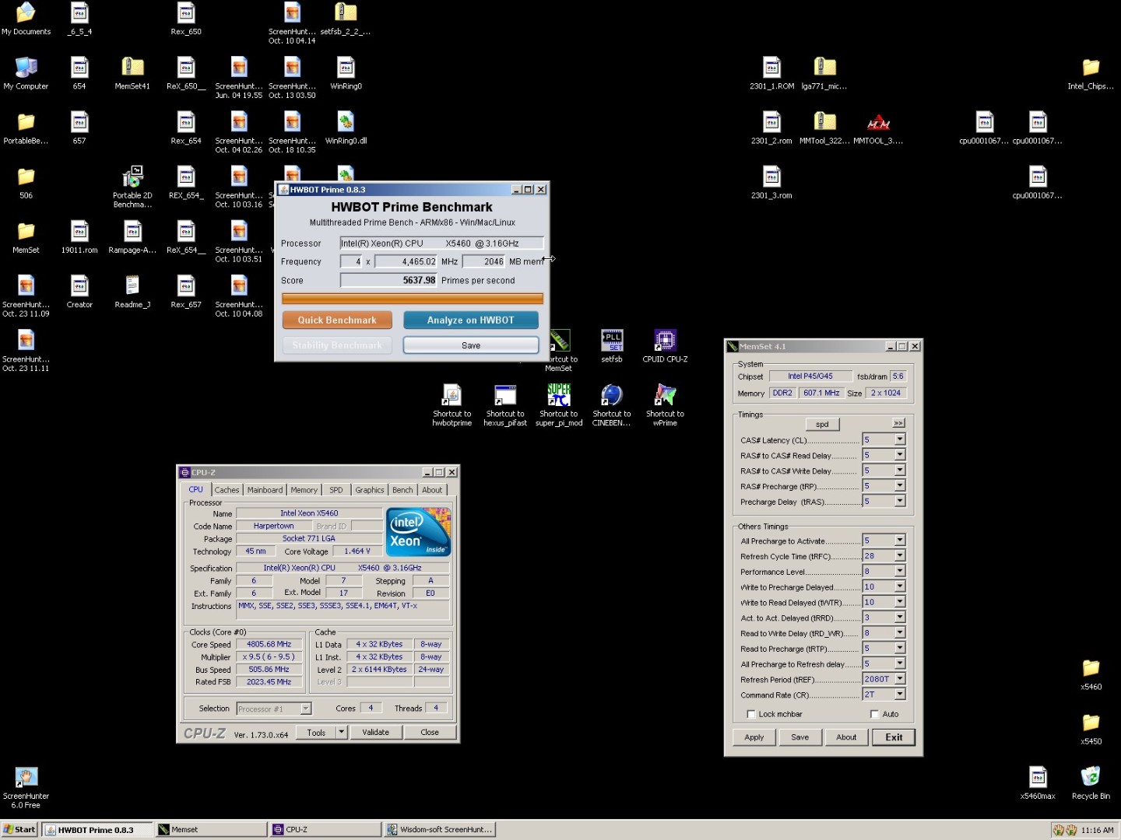Open the CPU-Z Tools dropdown arrow
The width and height of the screenshot is (1121, 840).
click(x=341, y=732)
